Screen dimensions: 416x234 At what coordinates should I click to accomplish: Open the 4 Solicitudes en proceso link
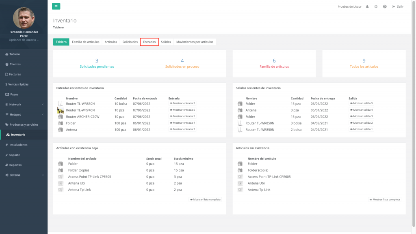coord(182,63)
